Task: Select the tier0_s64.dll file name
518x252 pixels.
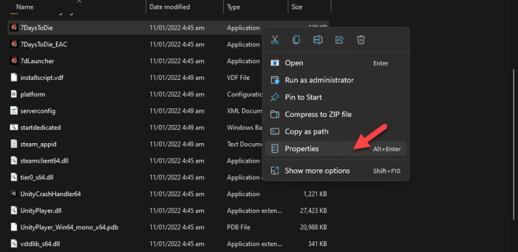Action: click(x=36, y=177)
